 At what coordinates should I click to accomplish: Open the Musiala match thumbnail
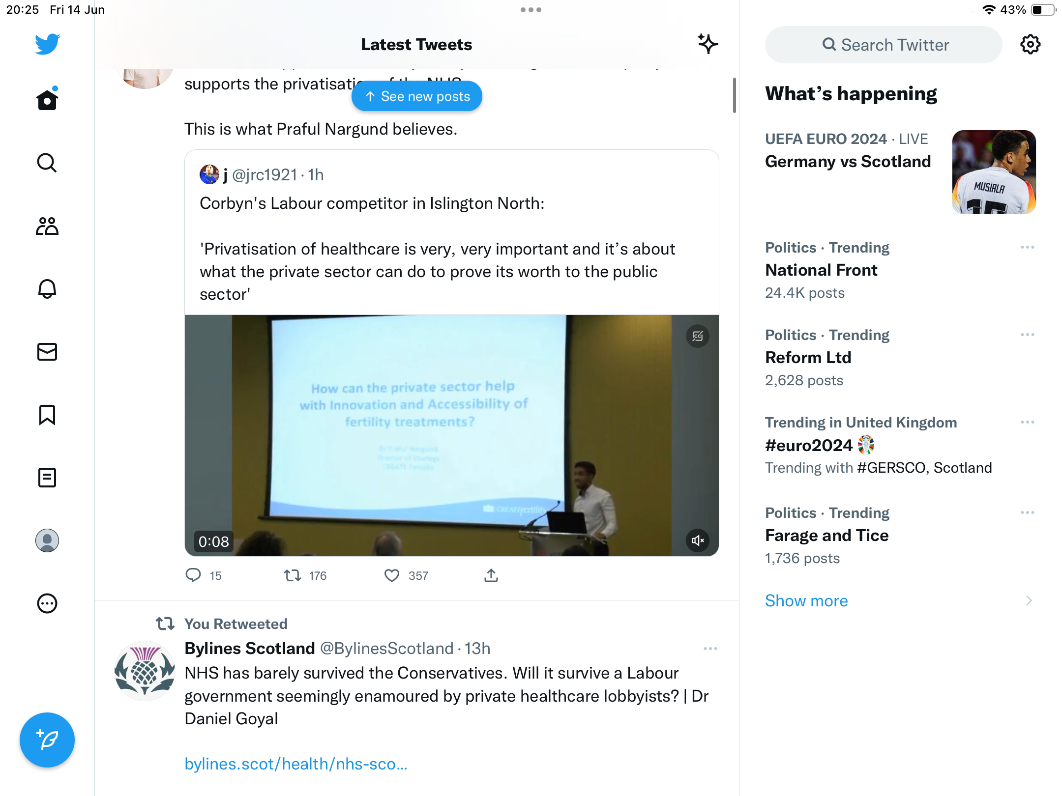[994, 172]
